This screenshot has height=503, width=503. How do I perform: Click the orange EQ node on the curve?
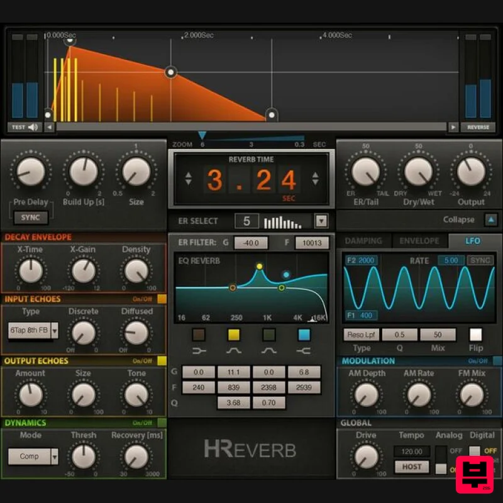[x=233, y=287]
